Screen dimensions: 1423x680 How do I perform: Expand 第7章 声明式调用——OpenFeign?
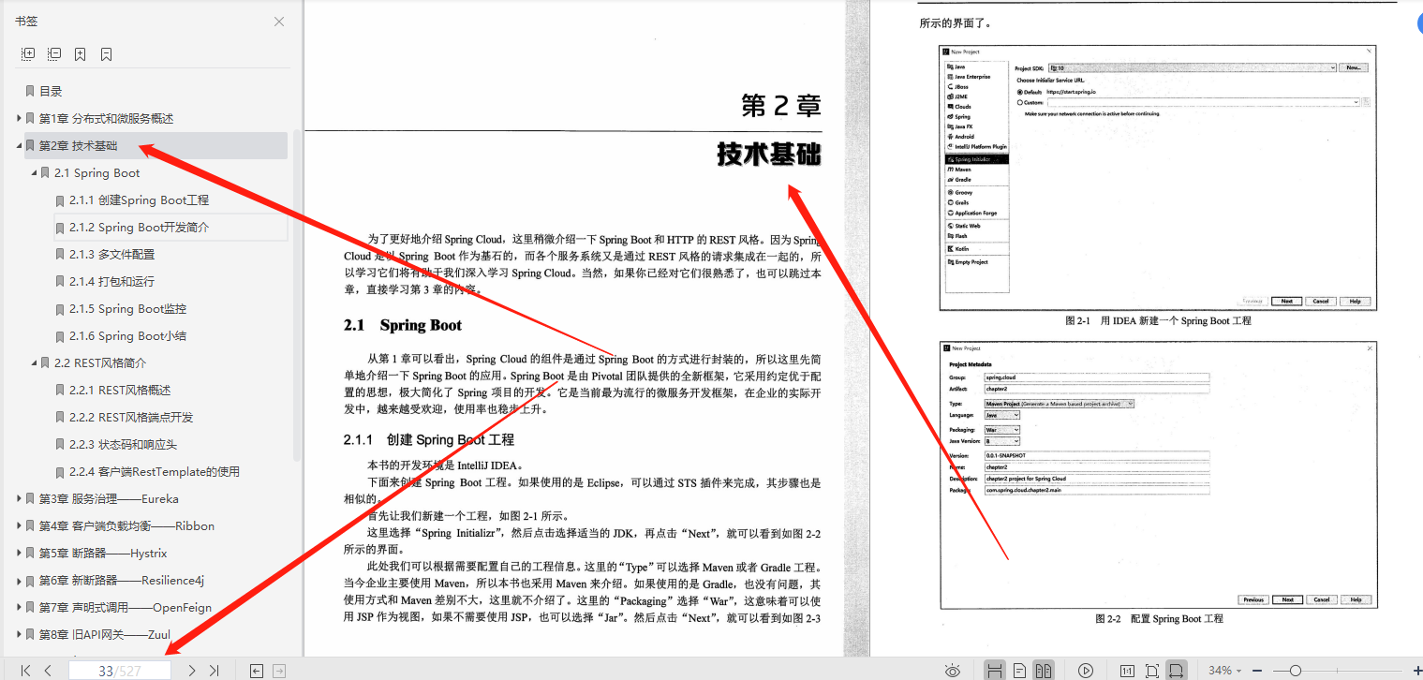point(19,607)
